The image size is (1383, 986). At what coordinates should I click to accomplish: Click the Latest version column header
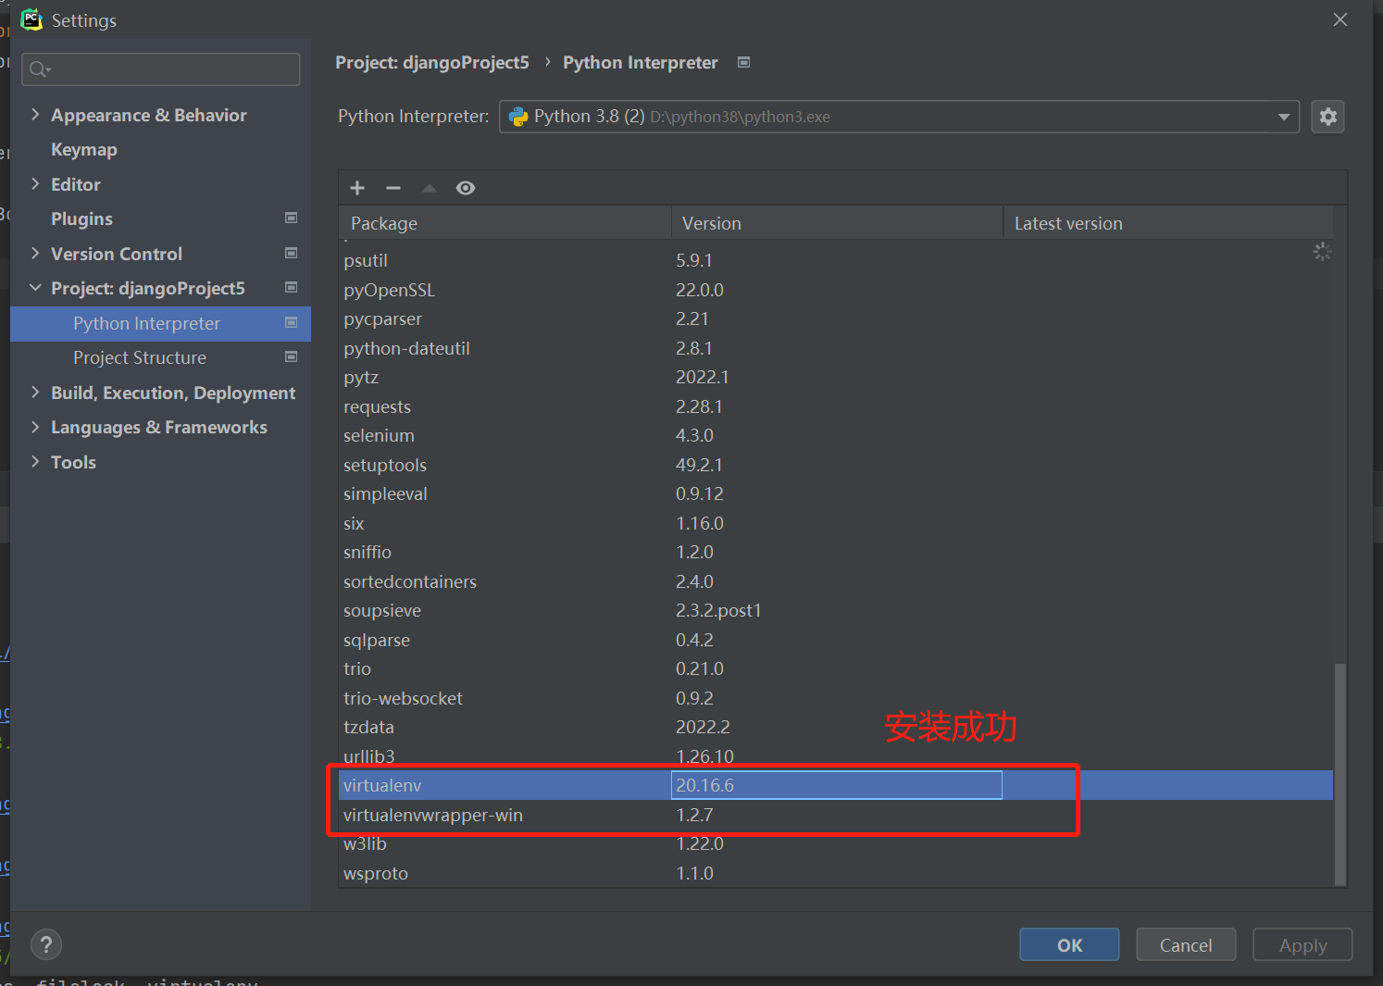click(x=1168, y=223)
